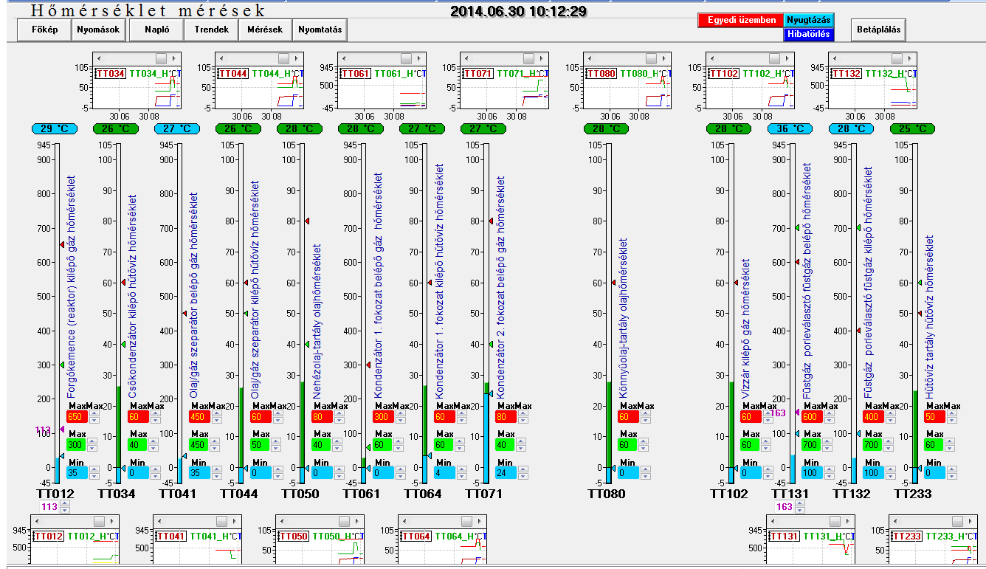Screen dimensions: 986x569
Task: Click TT041 Max field showing 450
Action: (199, 445)
